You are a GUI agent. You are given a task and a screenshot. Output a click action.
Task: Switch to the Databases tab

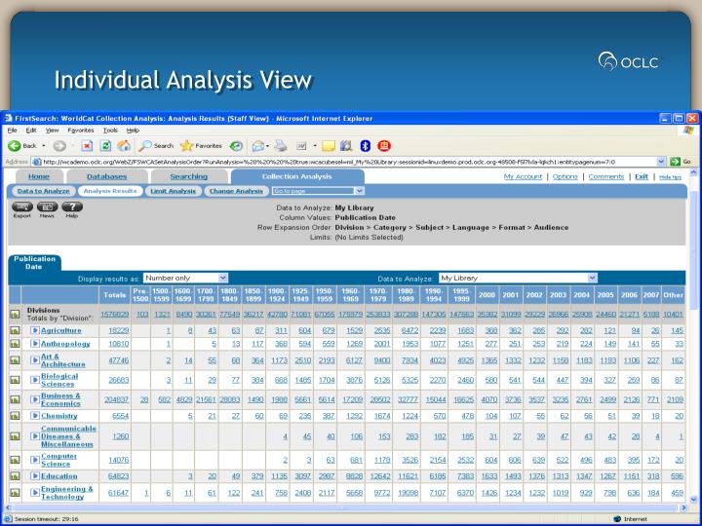(x=107, y=176)
